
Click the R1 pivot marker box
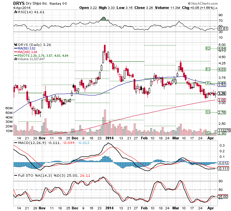[x=208, y=69]
